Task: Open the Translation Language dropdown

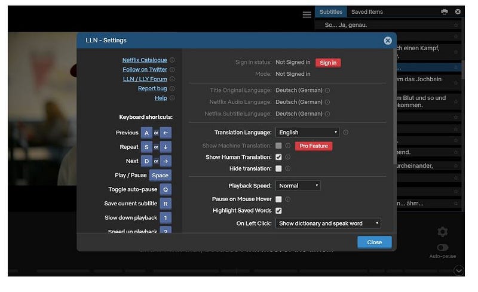Action: [307, 133]
